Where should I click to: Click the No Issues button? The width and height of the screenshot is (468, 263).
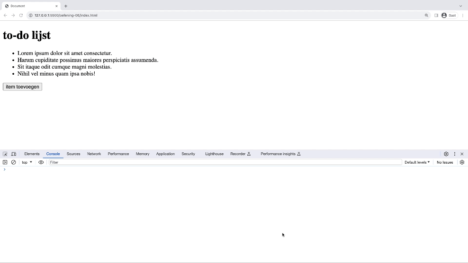point(444,162)
